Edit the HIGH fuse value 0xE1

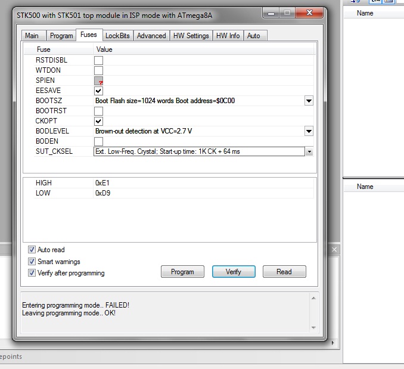click(x=102, y=183)
